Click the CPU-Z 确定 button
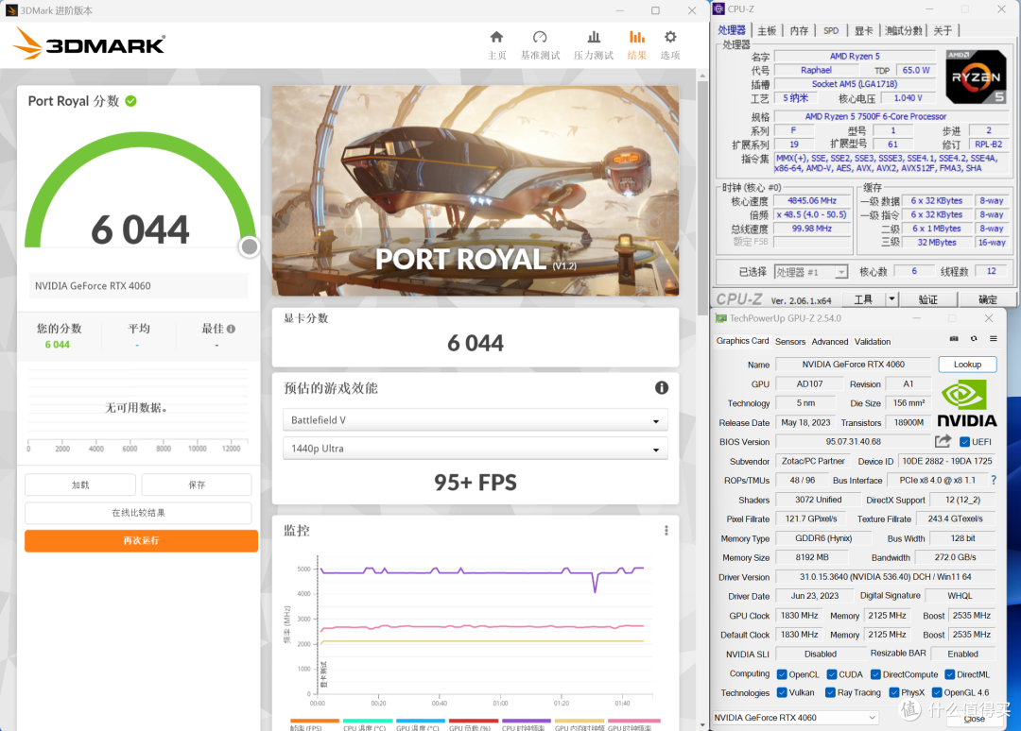 click(x=987, y=299)
